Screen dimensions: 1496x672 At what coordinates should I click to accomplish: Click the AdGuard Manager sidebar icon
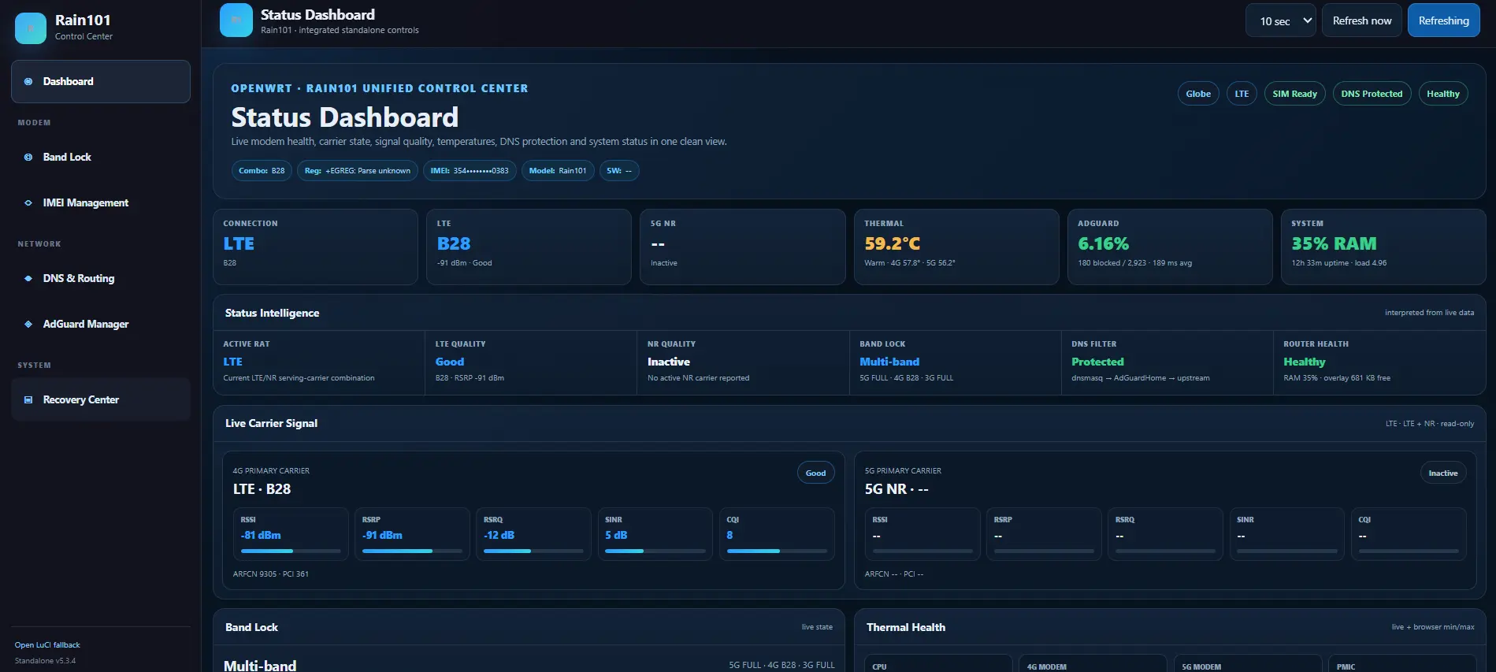pos(28,324)
